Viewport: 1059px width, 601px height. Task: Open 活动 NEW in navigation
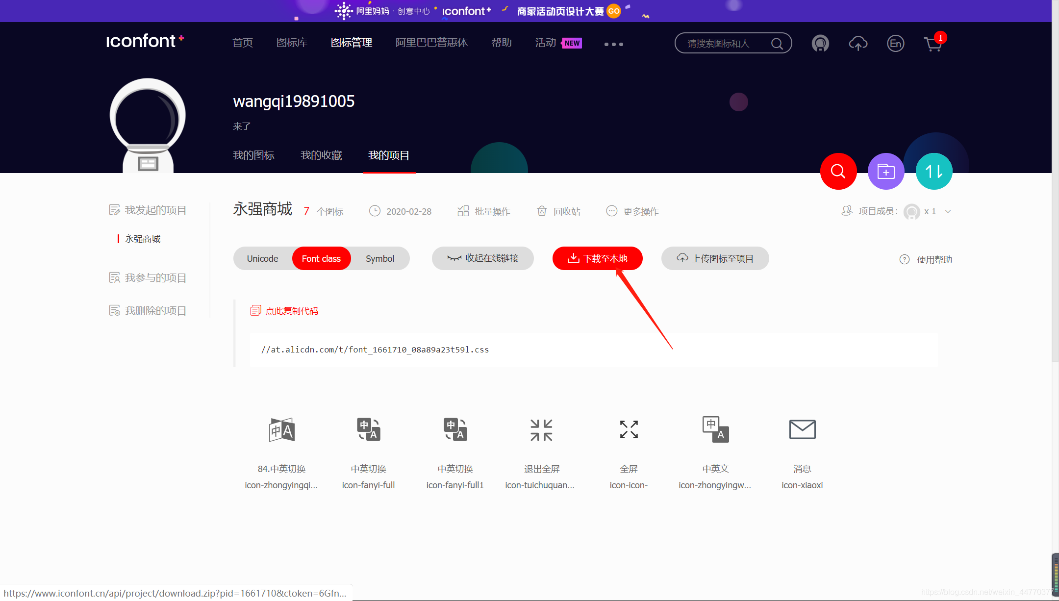coord(558,43)
